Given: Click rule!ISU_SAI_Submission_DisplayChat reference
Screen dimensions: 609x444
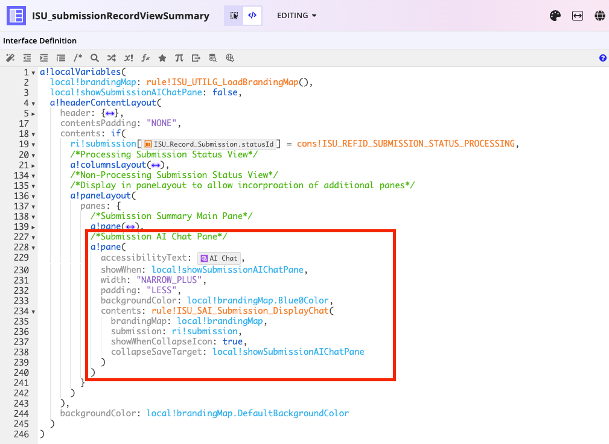Looking at the screenshot, I should (x=240, y=311).
